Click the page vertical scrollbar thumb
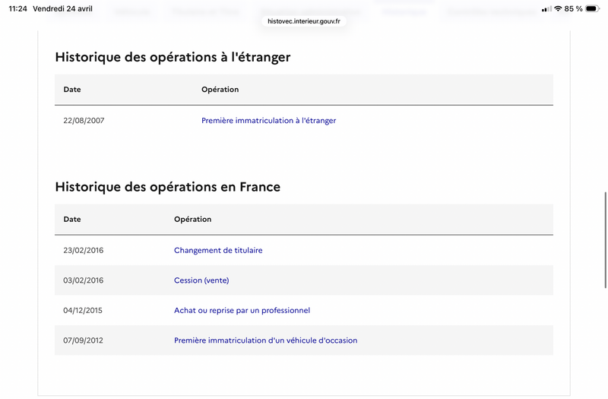This screenshot has width=608, height=399. (x=605, y=240)
